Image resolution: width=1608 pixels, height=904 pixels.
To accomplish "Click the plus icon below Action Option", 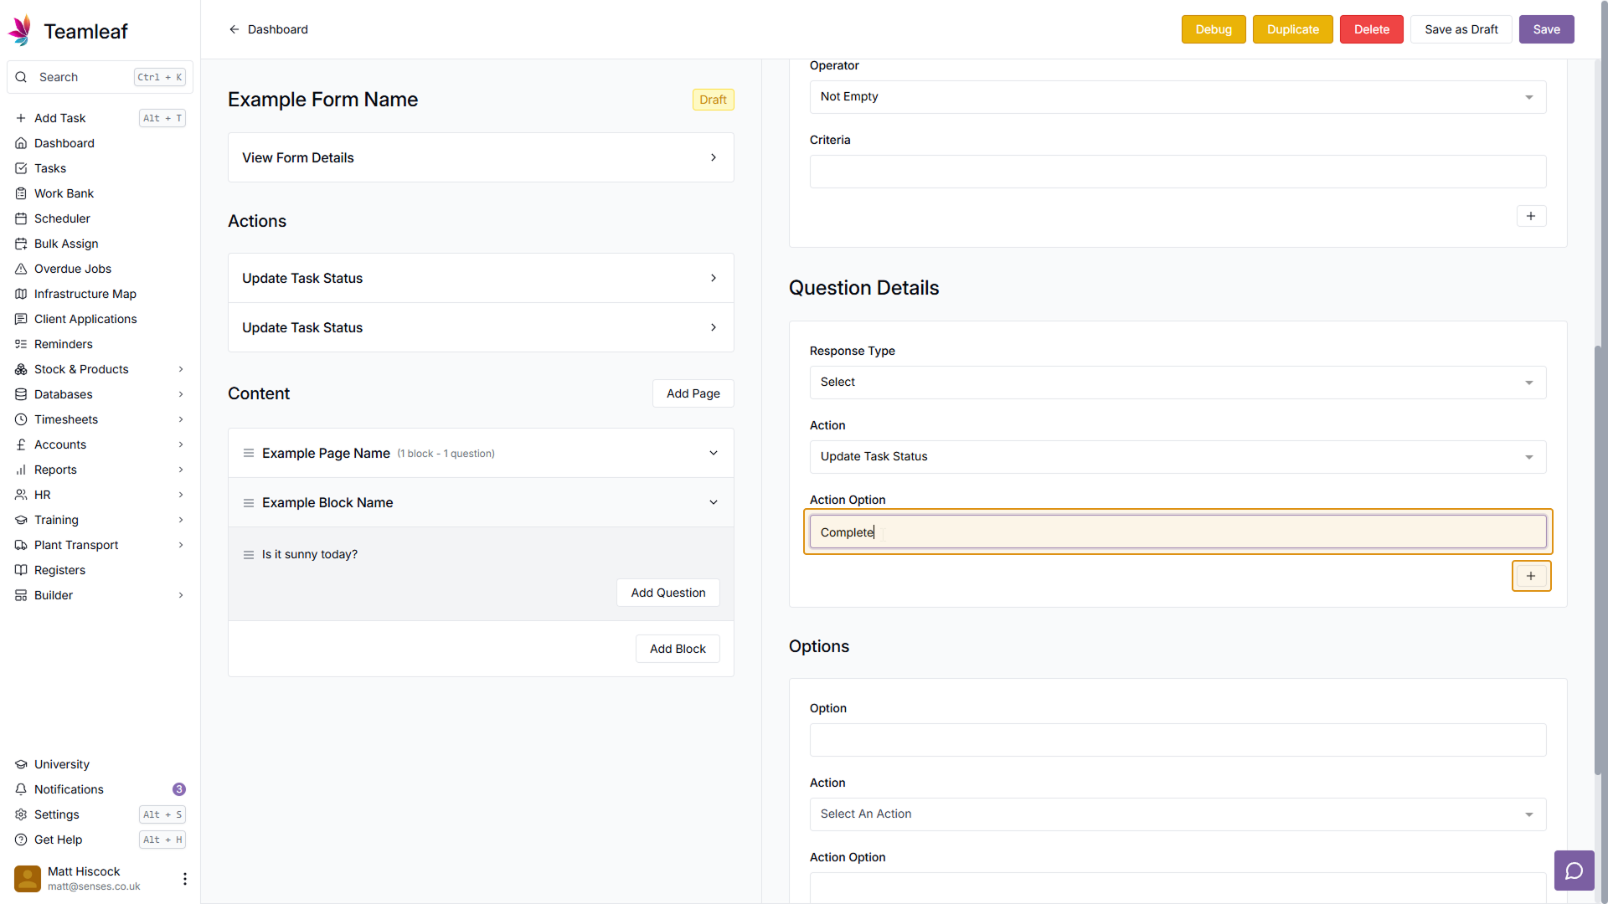I will tap(1530, 576).
